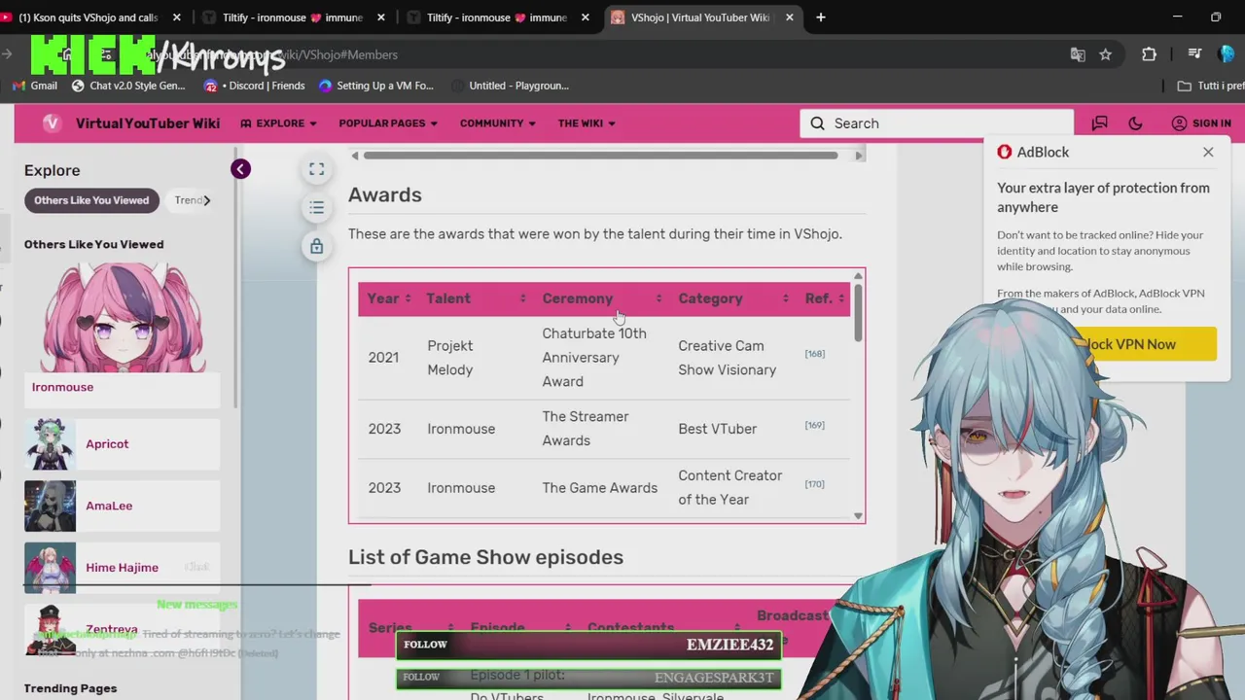Open the discussions icon in the wiki header
Viewport: 1245px width, 700px height.
(x=1099, y=123)
